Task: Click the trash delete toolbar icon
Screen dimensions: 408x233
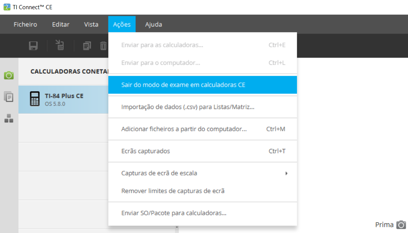Action: point(103,46)
